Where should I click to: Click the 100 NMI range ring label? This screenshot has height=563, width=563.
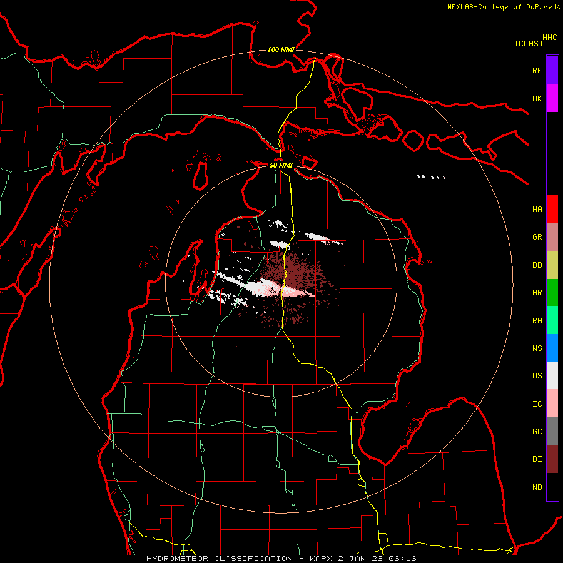pyautogui.click(x=281, y=49)
